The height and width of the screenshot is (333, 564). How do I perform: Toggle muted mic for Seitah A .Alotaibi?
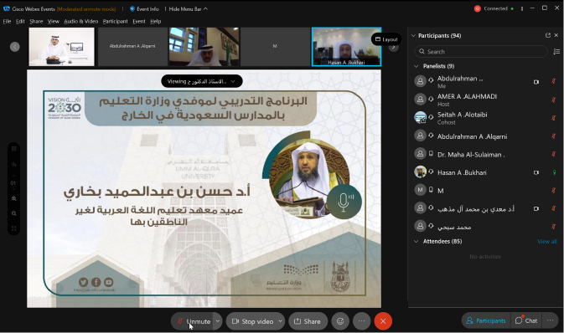[554, 118]
